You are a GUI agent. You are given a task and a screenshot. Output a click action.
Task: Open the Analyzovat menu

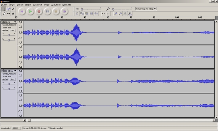coord(56,5)
